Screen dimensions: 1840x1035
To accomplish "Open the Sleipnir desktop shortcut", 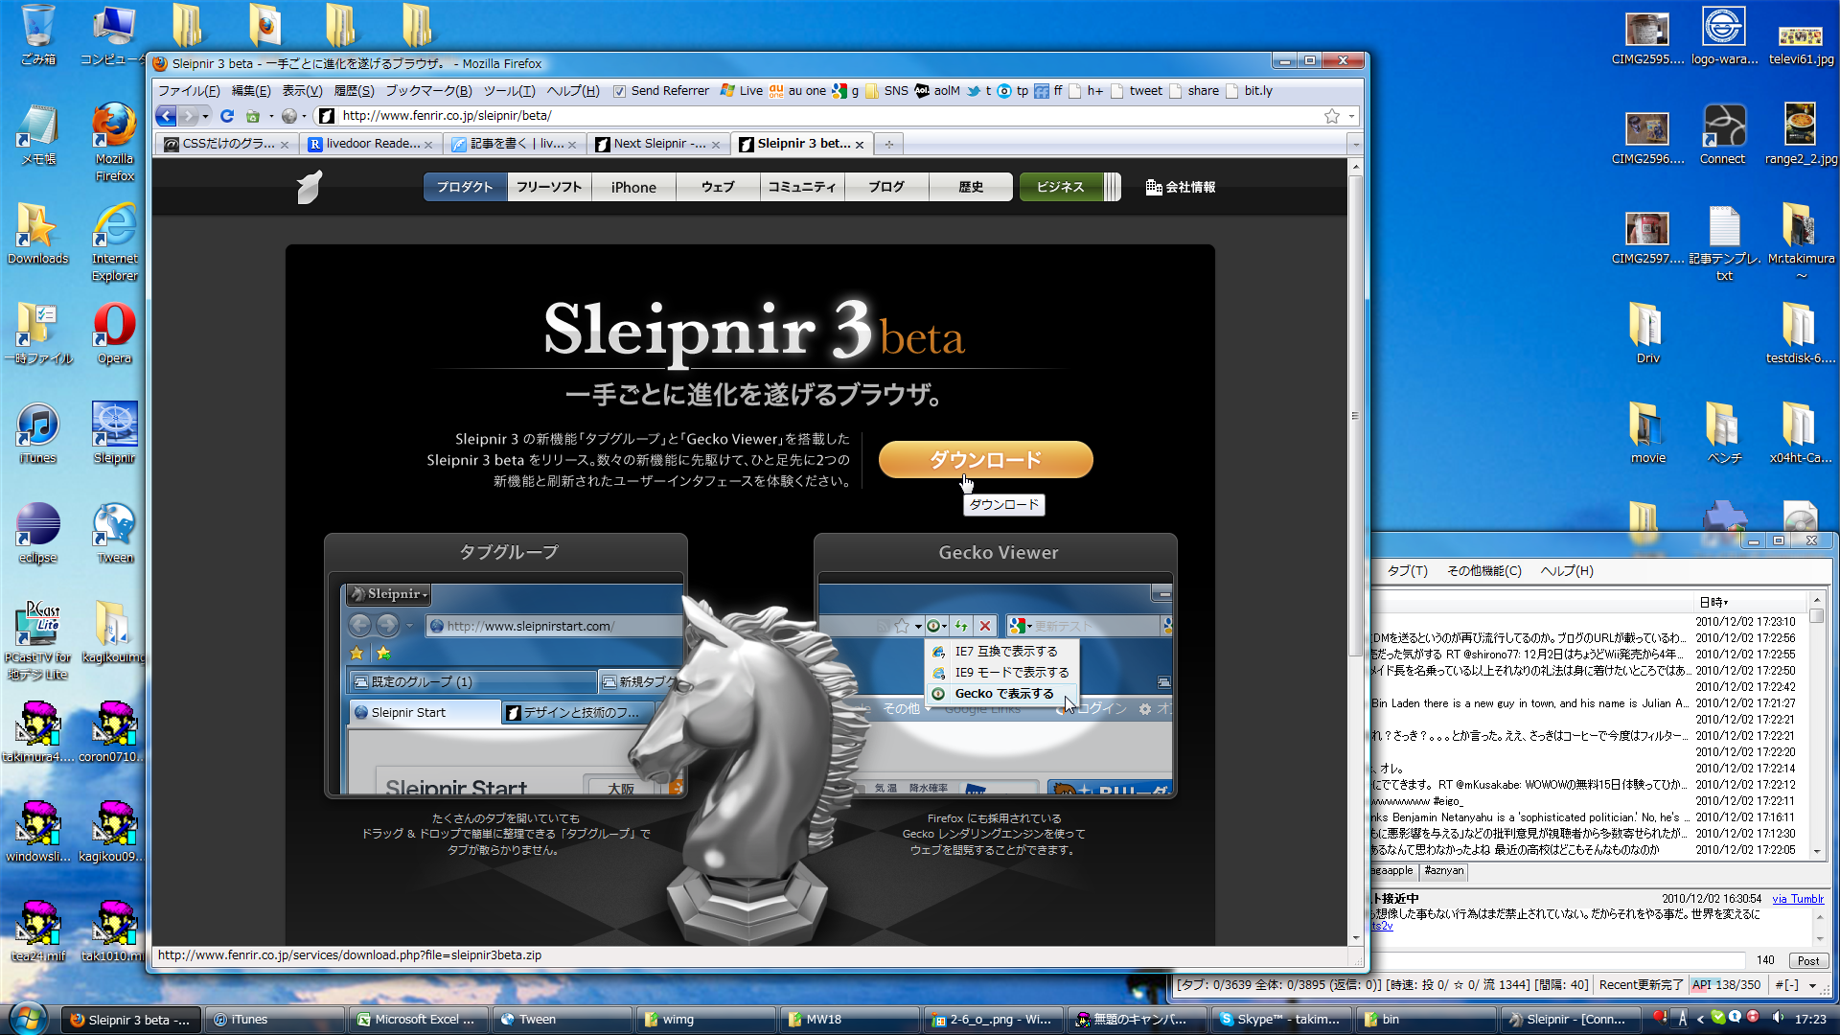I will click(114, 433).
